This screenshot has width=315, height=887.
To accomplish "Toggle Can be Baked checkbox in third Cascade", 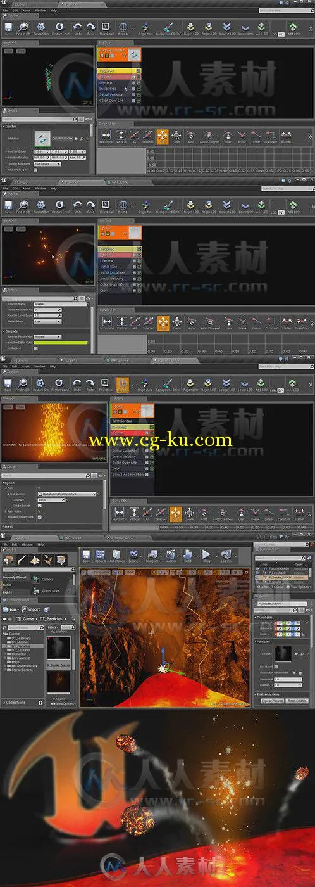I will 39,505.
